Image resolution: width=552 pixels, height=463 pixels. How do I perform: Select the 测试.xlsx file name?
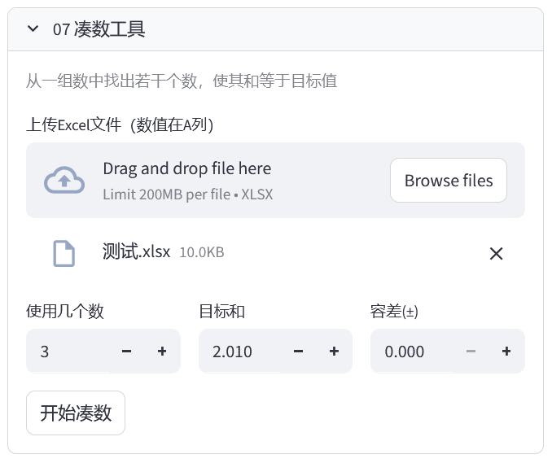click(136, 251)
